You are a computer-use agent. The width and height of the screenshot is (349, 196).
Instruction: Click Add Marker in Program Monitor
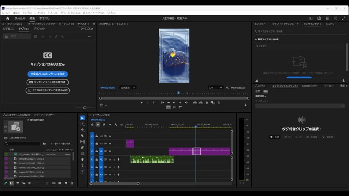pyautogui.click(x=142, y=103)
